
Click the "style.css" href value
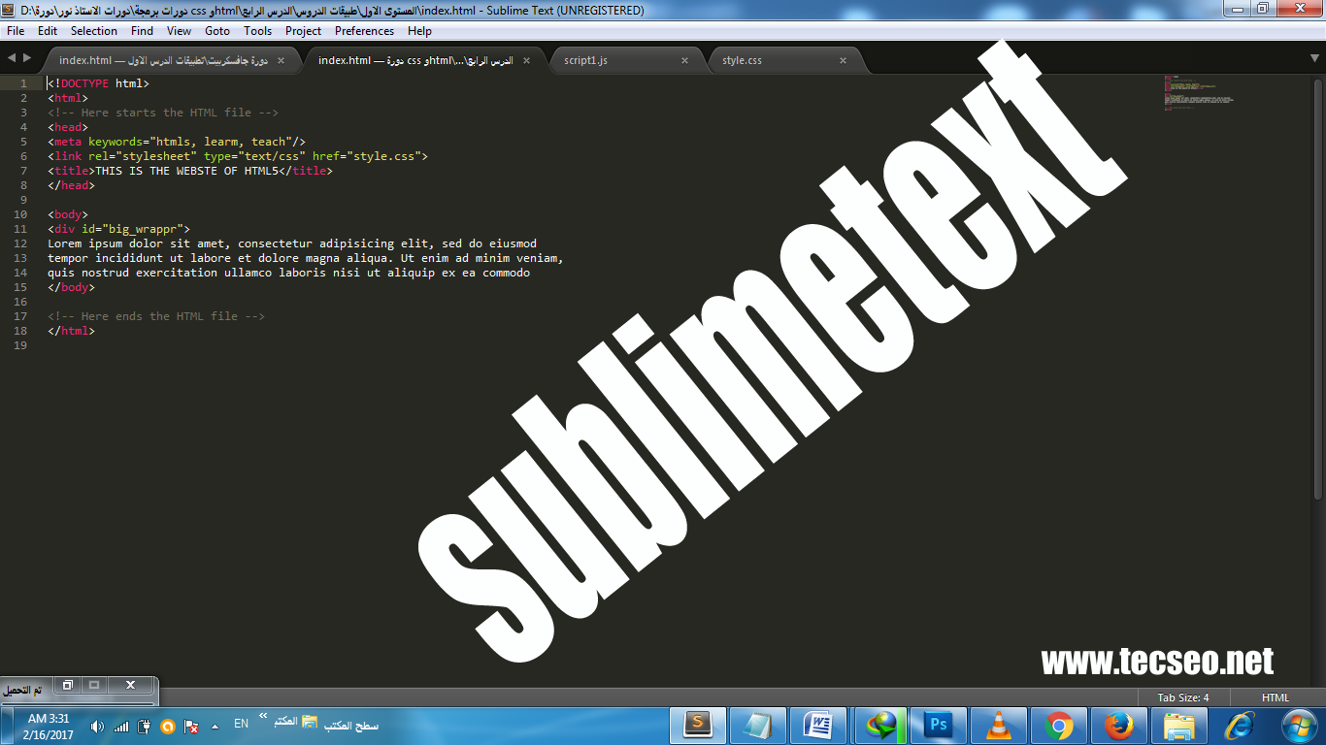click(382, 156)
